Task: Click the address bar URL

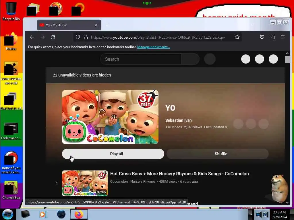Action: click(x=158, y=37)
